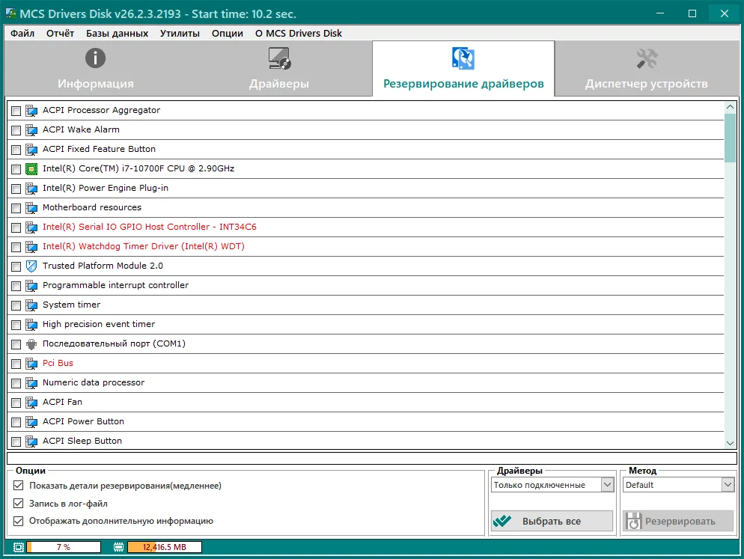Image resolution: width=744 pixels, height=559 pixels.
Task: Open the 'Утилиты' menu
Action: pyautogui.click(x=180, y=33)
